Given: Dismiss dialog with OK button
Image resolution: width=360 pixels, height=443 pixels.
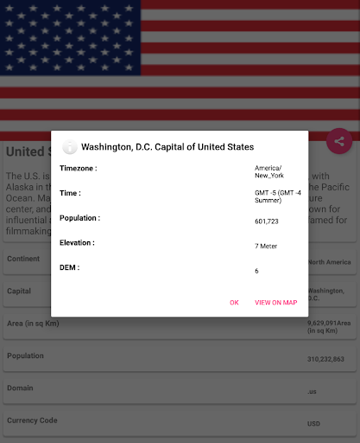Looking at the screenshot, I should (234, 303).
